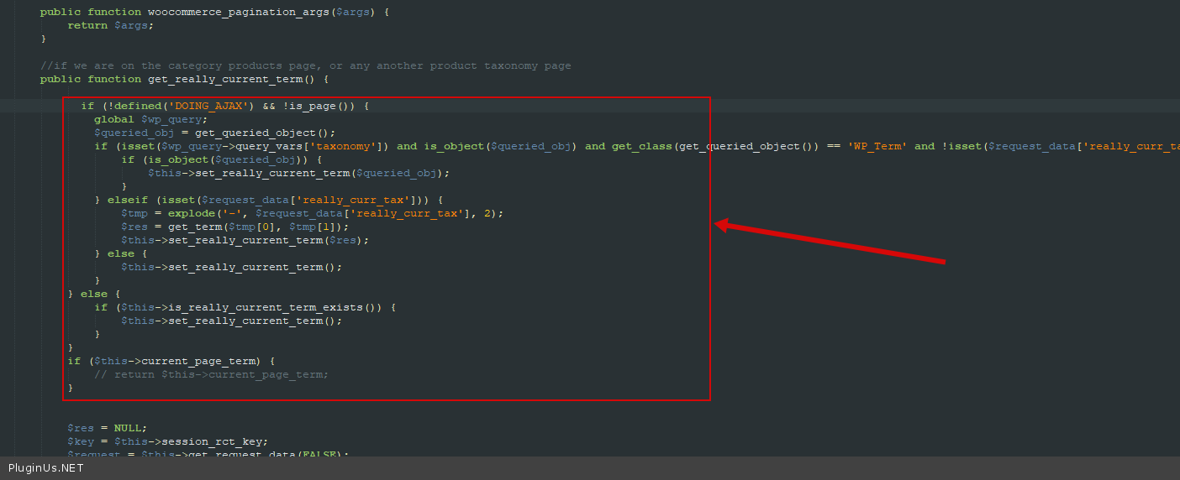Click the commented-out return statement
The width and height of the screenshot is (1180, 480).
pos(211,374)
